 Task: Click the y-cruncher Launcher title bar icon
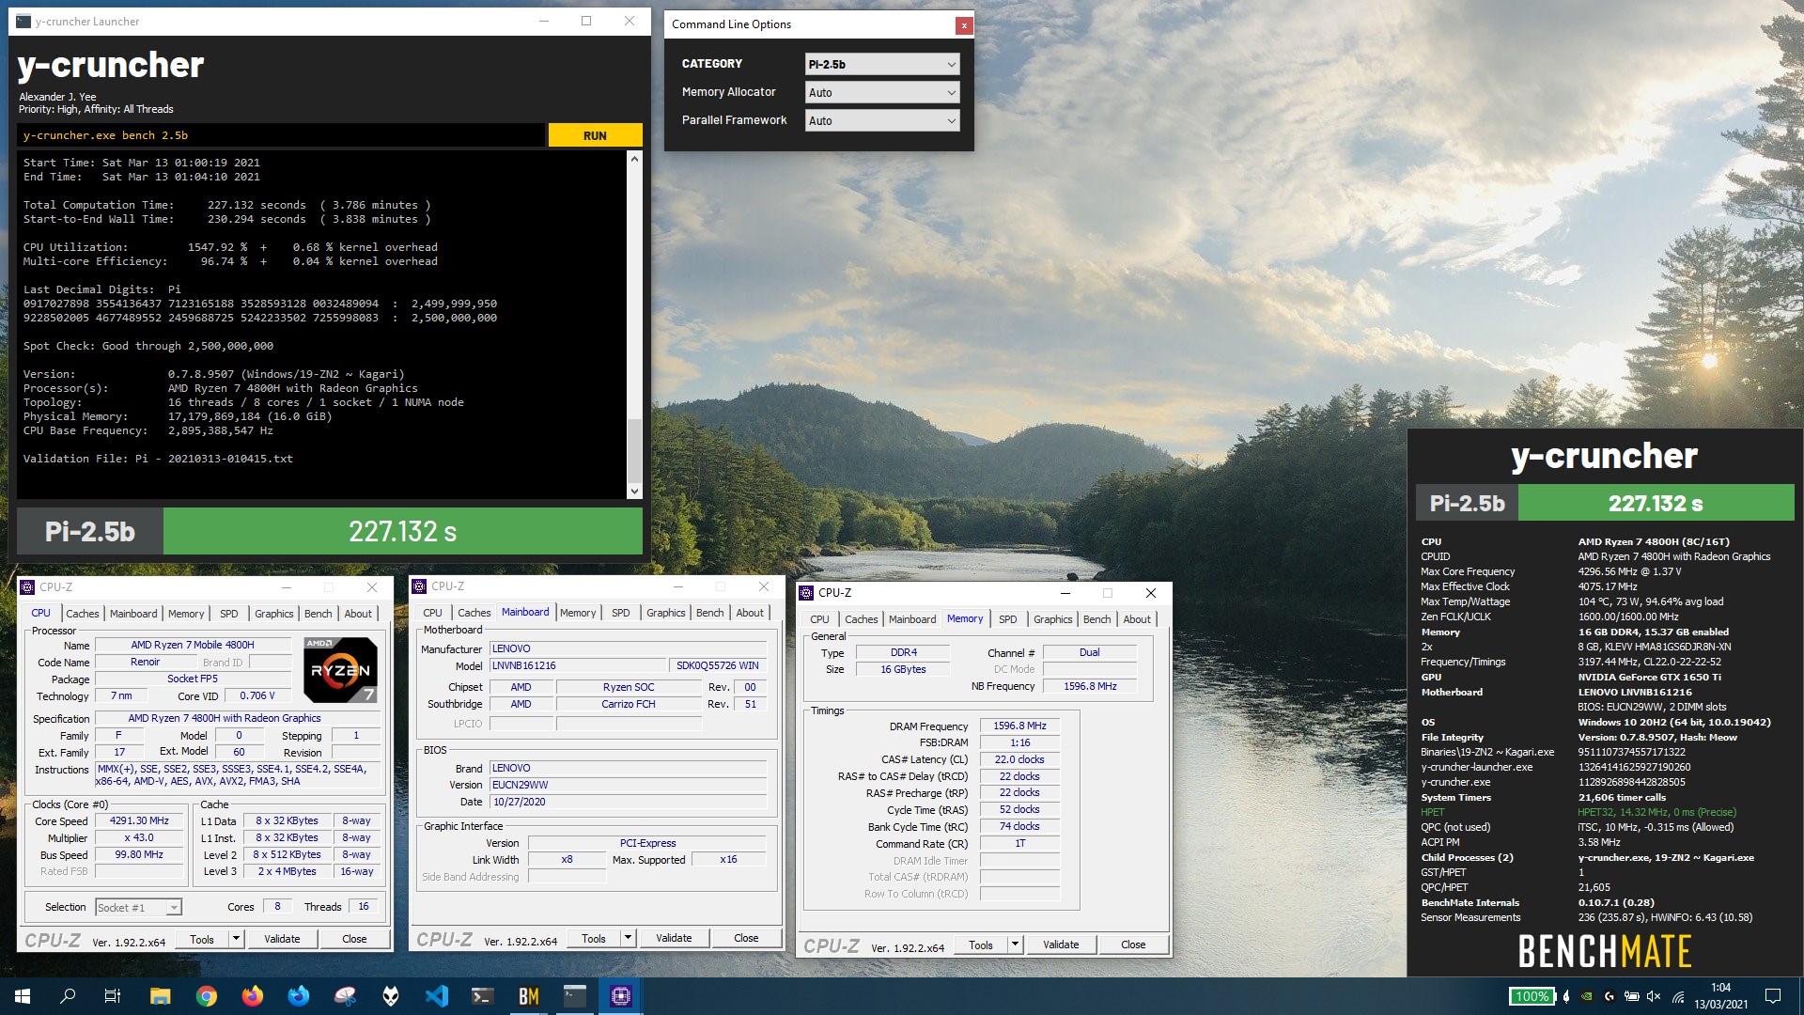coord(23,21)
